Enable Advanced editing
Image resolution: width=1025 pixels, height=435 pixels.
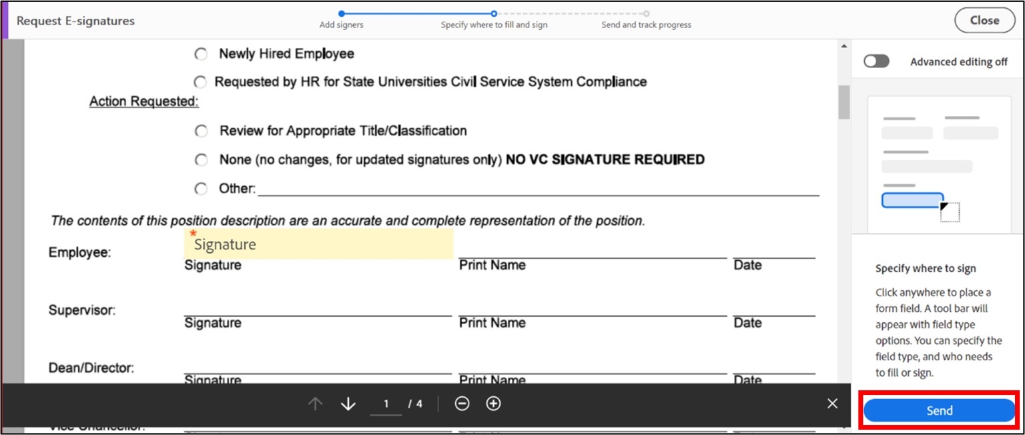[876, 61]
